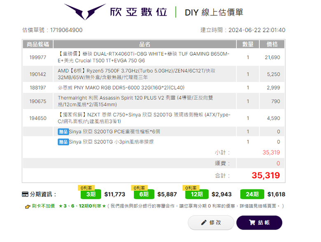This screenshot has height=242, width=321.
Task: Click the 合計 label
Action: [x=222, y=175]
